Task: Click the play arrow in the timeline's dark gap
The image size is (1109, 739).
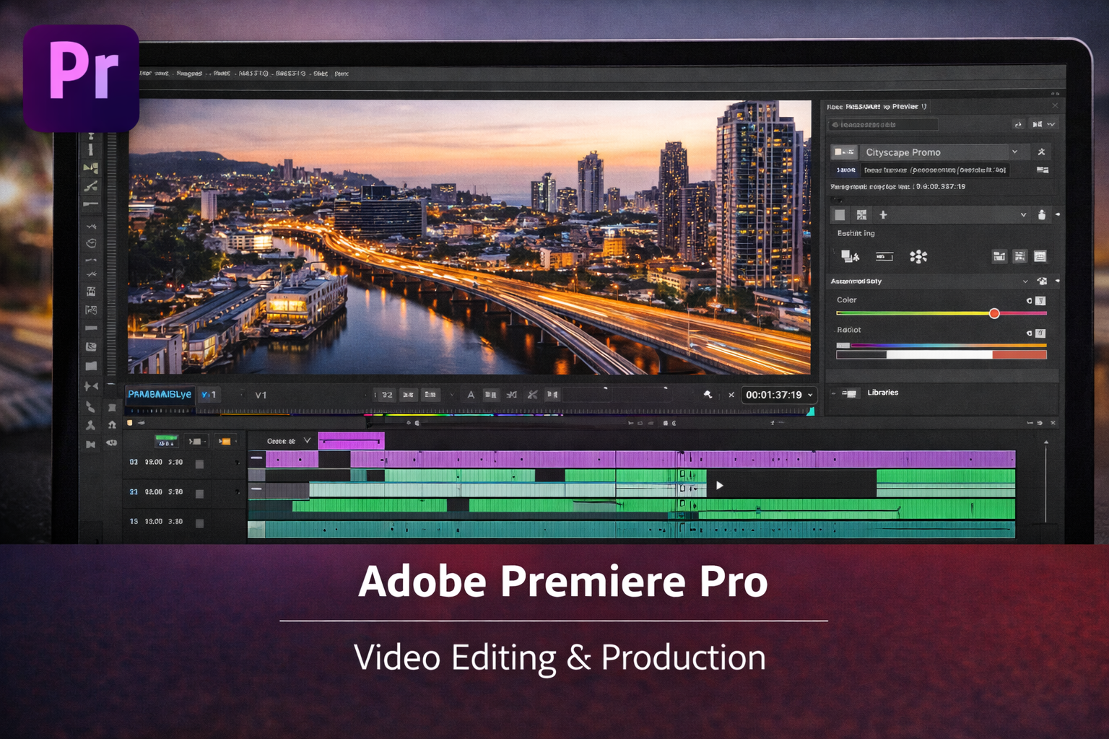Action: pos(719,485)
